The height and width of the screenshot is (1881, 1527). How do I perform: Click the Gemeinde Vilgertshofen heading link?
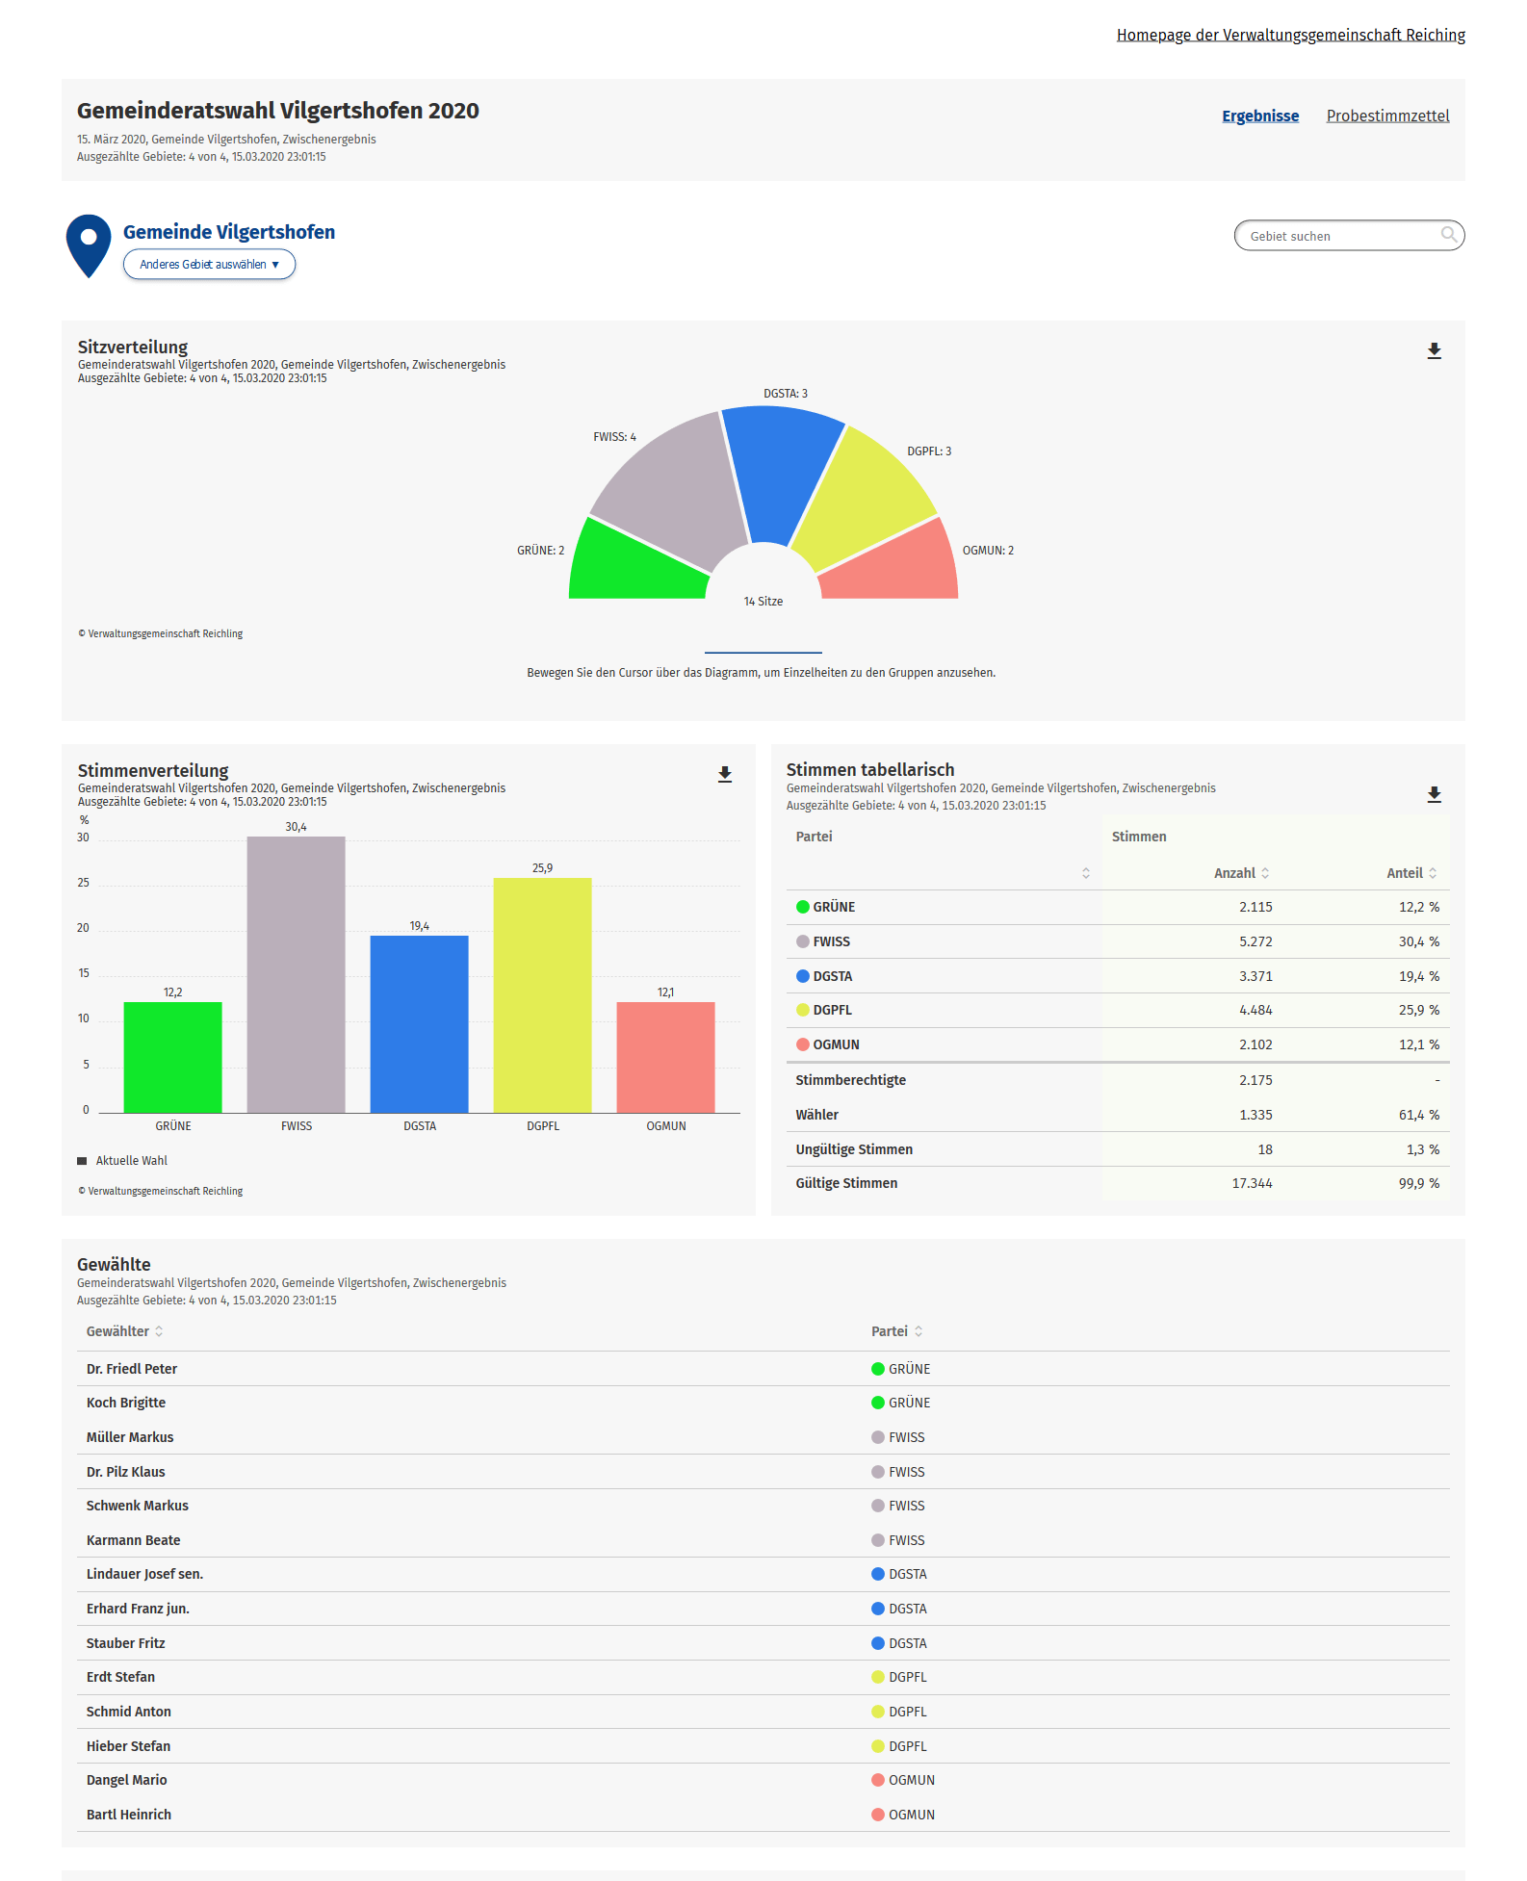pos(229,232)
